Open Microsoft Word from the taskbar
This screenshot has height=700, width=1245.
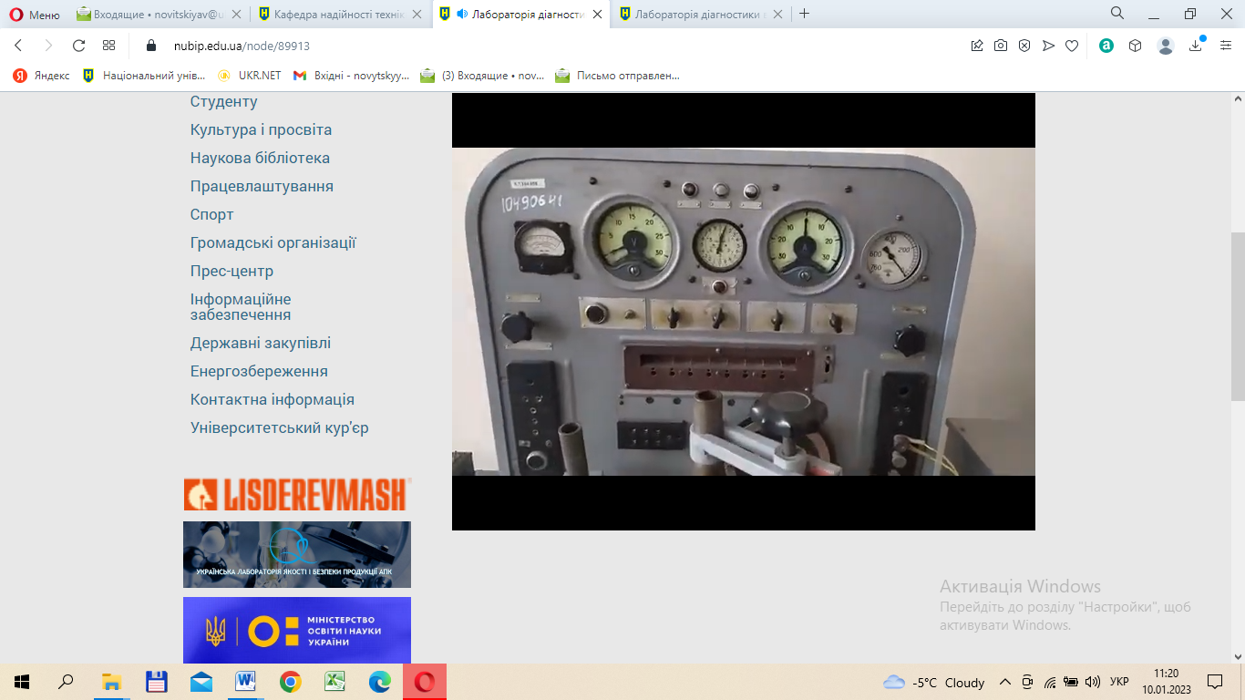click(x=246, y=682)
